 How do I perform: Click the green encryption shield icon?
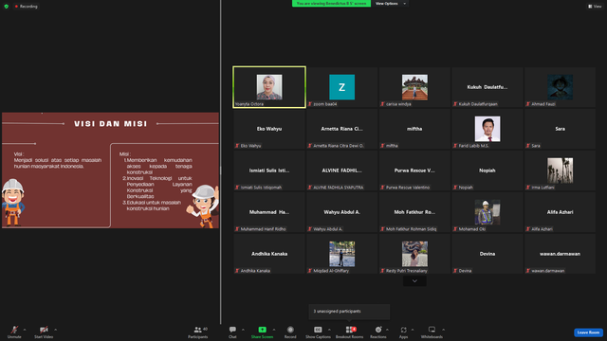coord(7,7)
